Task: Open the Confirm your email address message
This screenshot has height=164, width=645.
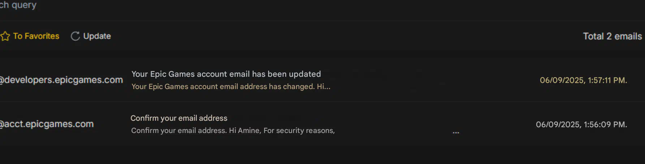Action: (322, 124)
